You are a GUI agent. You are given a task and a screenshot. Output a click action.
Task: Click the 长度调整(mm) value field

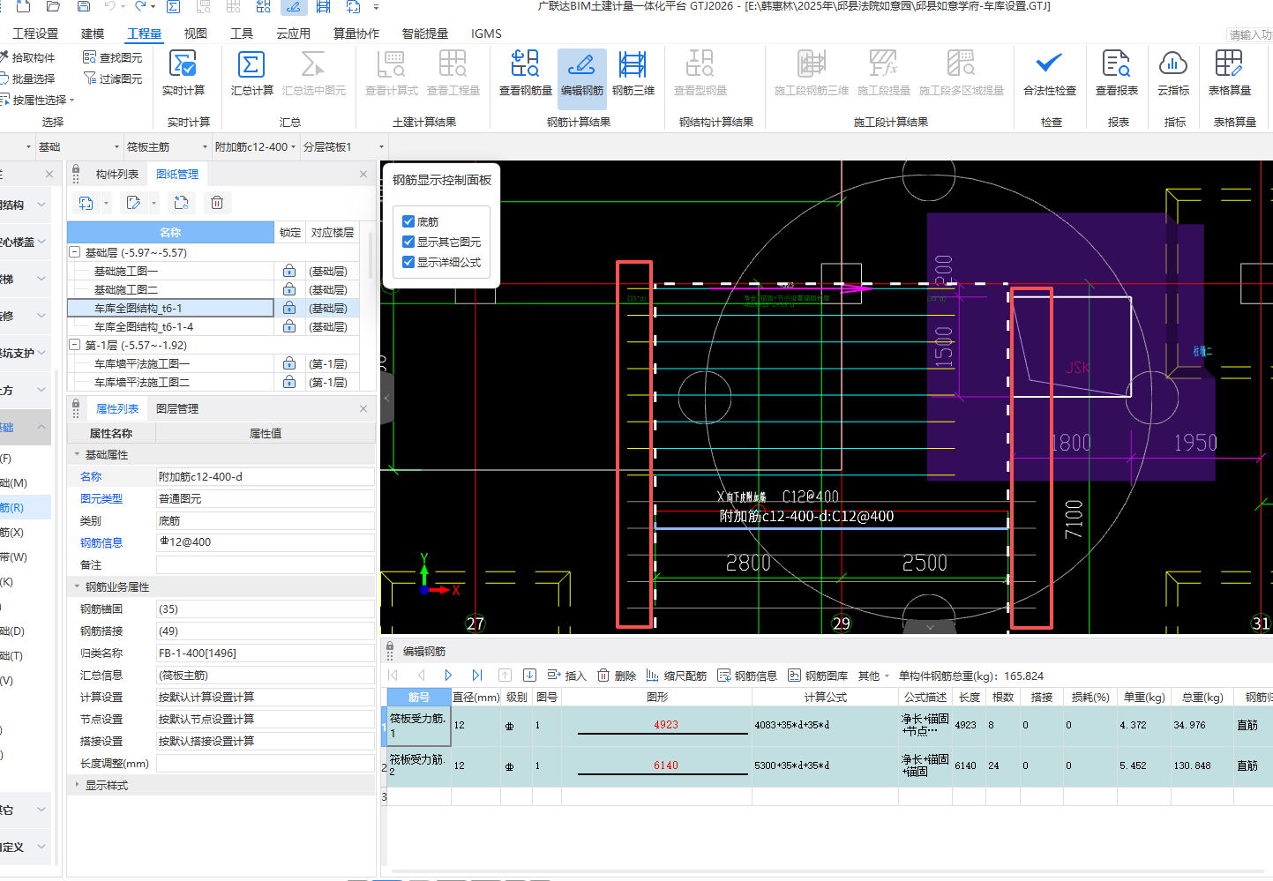pyautogui.click(x=265, y=763)
